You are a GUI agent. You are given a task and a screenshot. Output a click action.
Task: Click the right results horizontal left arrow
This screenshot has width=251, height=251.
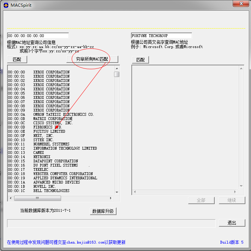click(x=135, y=192)
